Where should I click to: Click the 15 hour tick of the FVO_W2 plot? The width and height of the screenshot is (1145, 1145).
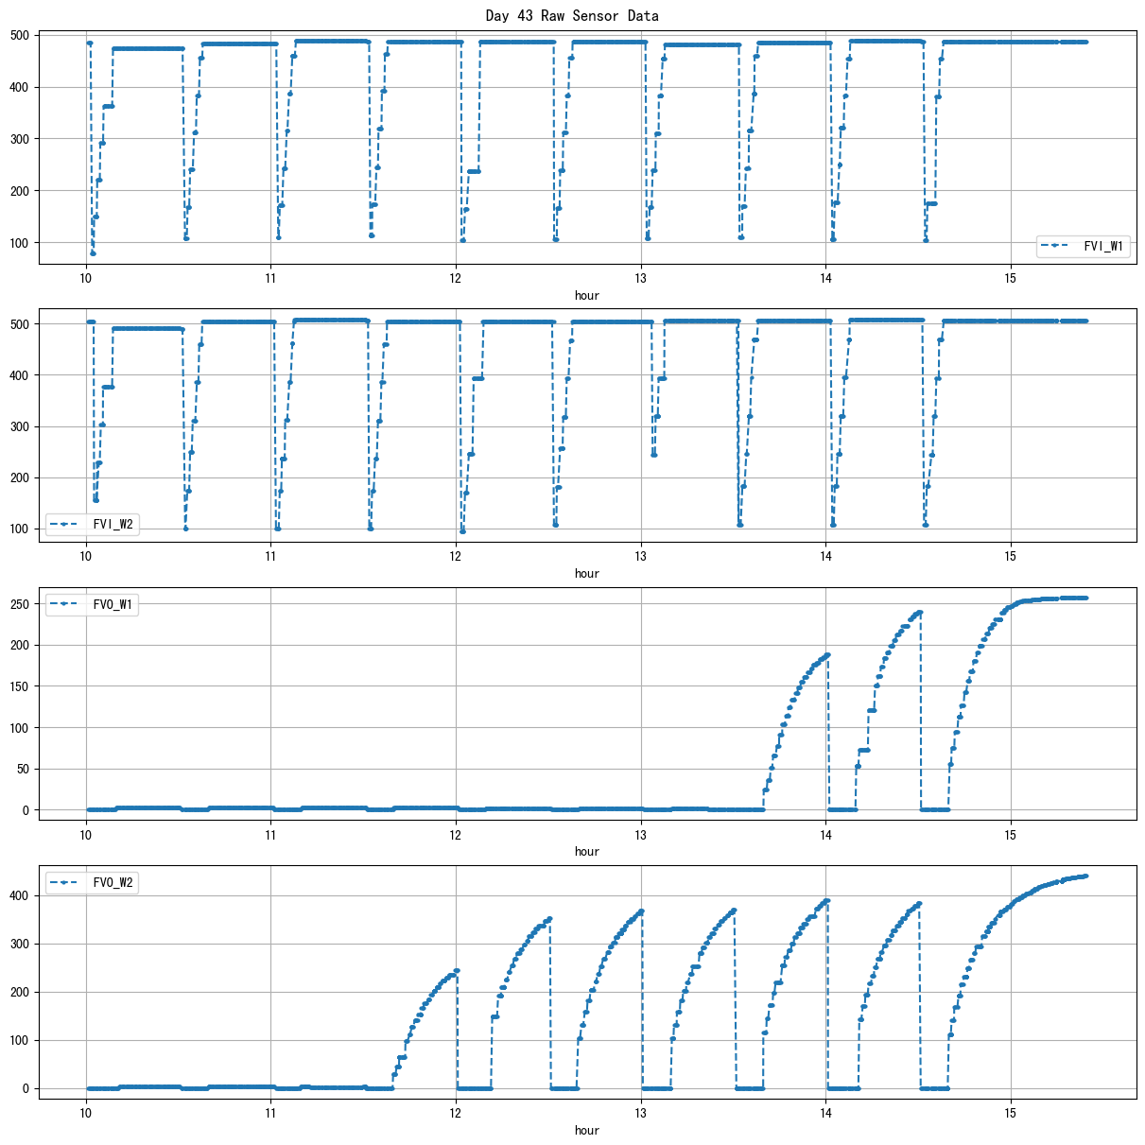pyautogui.click(x=1011, y=1113)
